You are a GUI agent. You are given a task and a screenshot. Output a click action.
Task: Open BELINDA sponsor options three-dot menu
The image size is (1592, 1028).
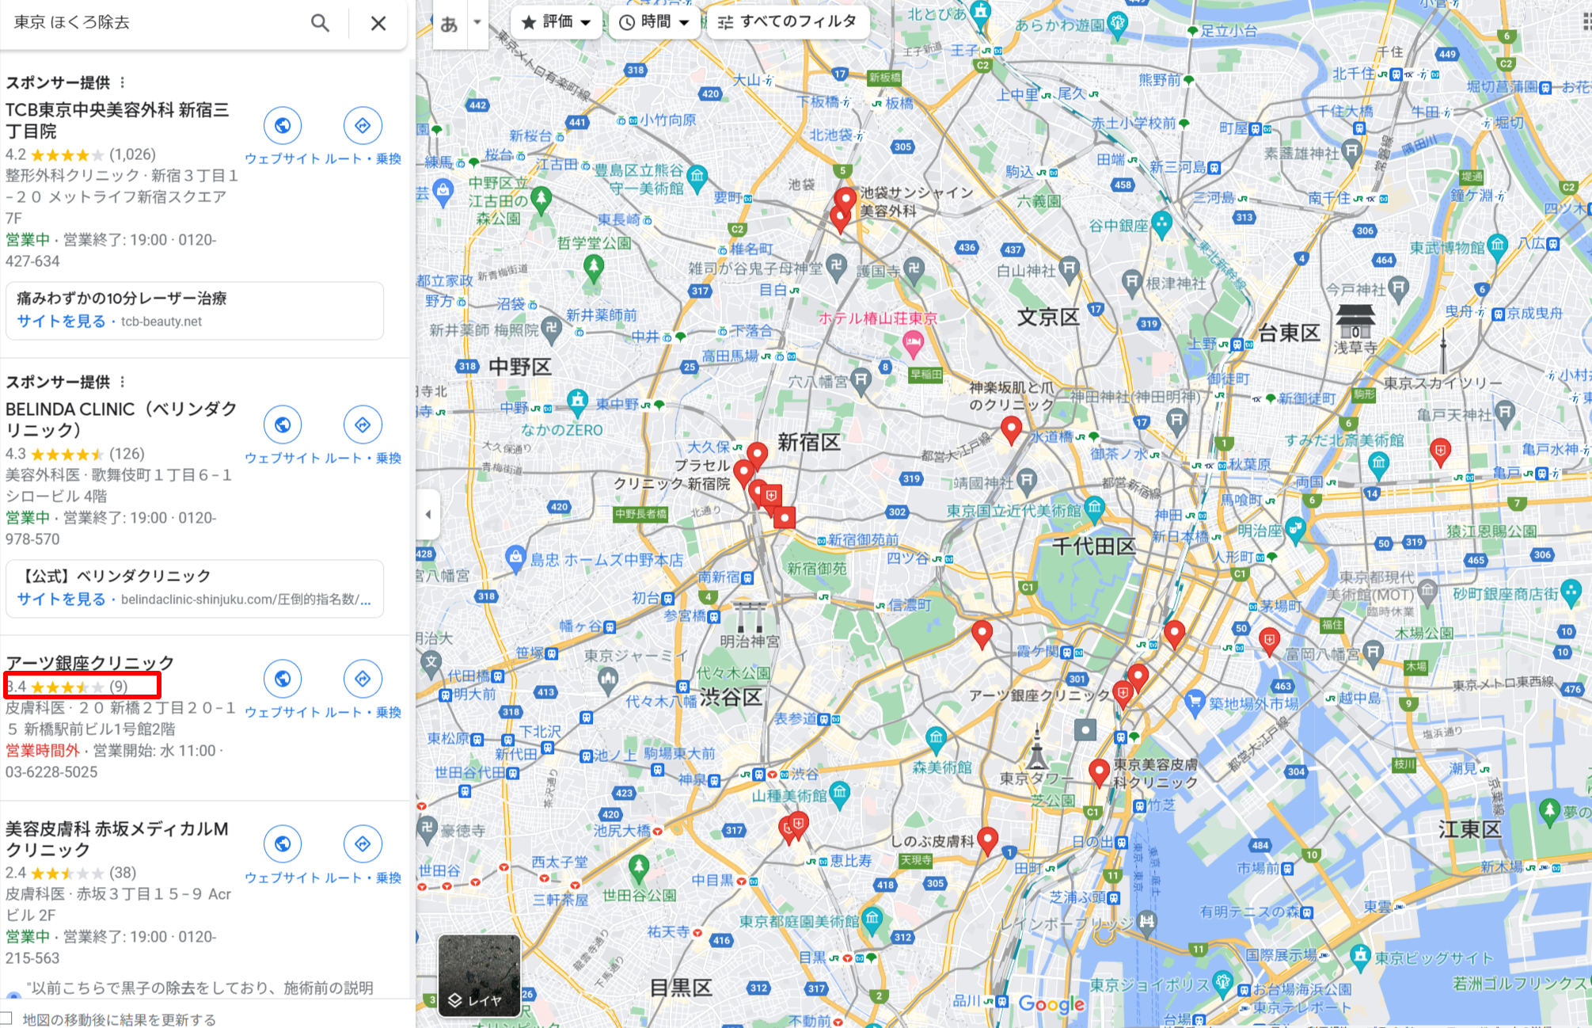tap(122, 382)
